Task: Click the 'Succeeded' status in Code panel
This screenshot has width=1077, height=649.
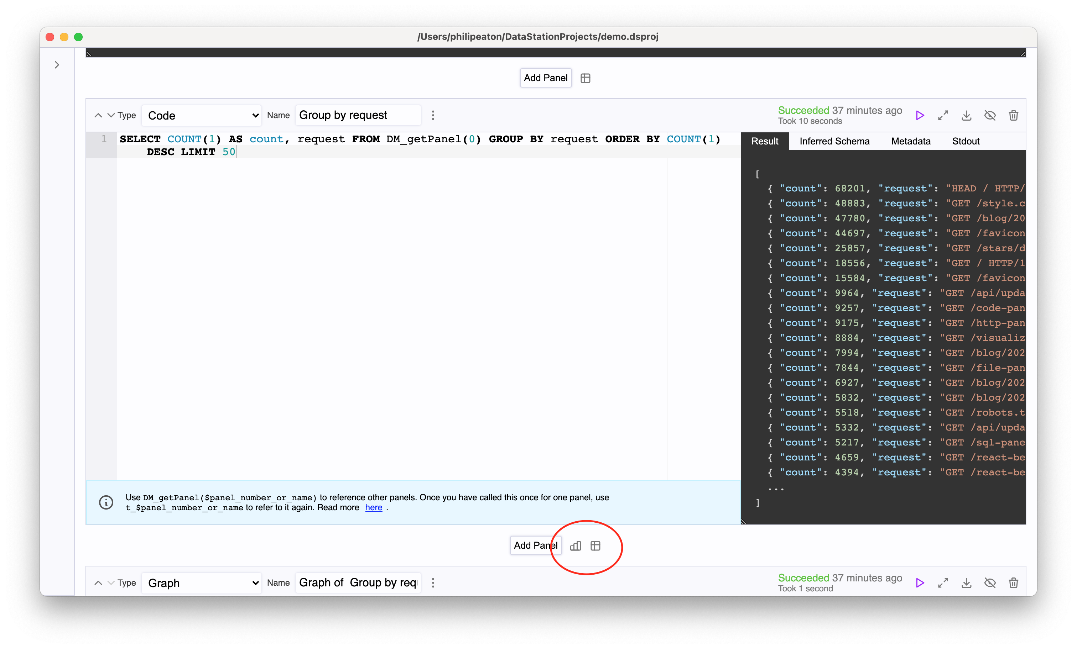Action: click(803, 111)
